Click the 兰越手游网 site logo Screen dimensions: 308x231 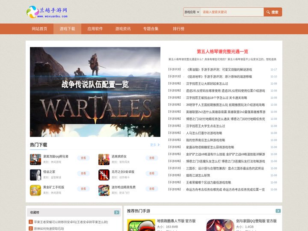[47, 12]
